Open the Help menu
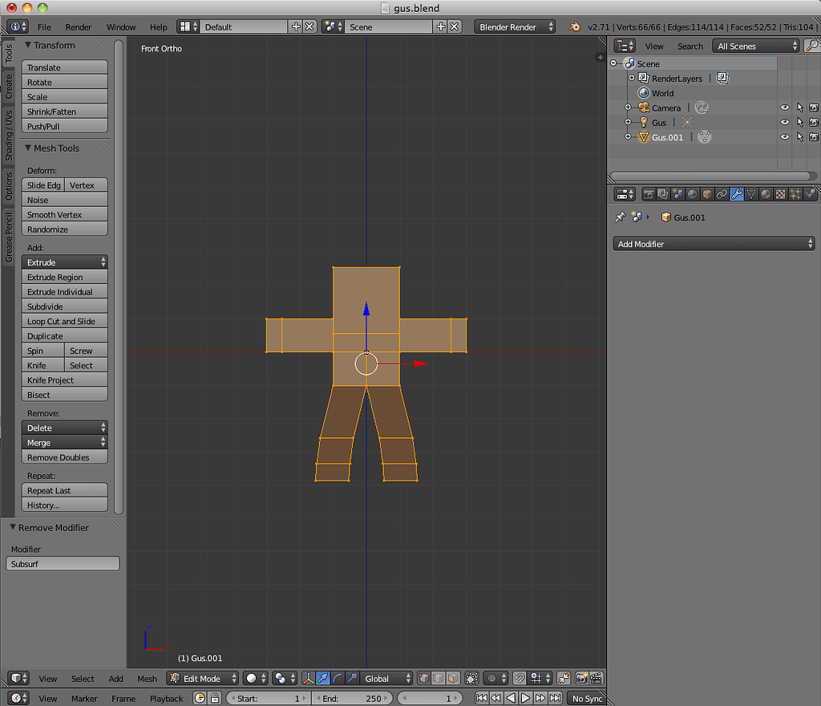Viewport: 821px width, 706px height. (x=158, y=27)
